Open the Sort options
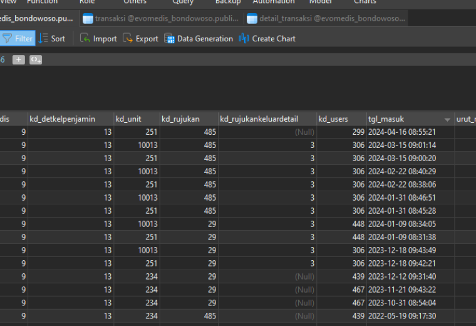The height and width of the screenshot is (326, 476). tap(52, 39)
